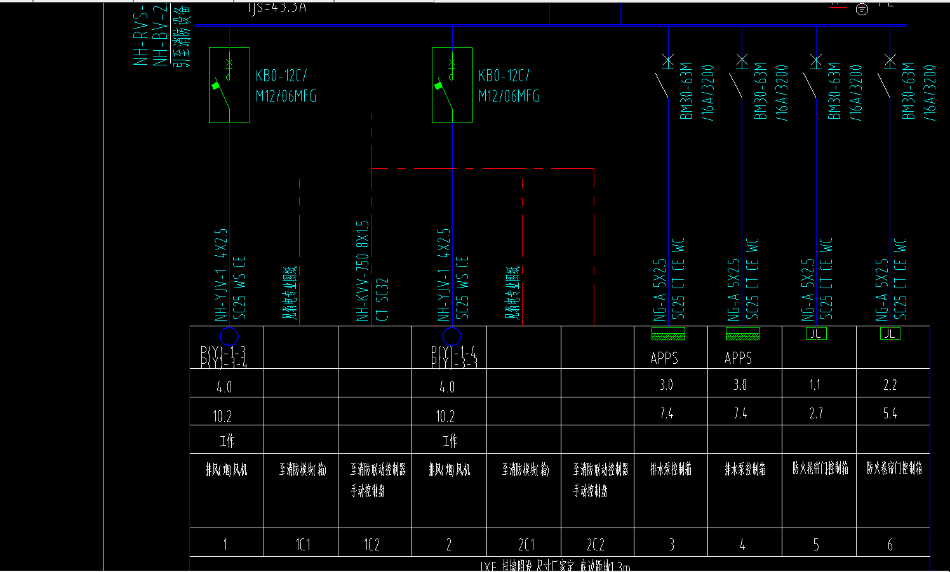Select 至消防联动控制器 text in column 2C2
Screen dimensions: 950x572
601,470
